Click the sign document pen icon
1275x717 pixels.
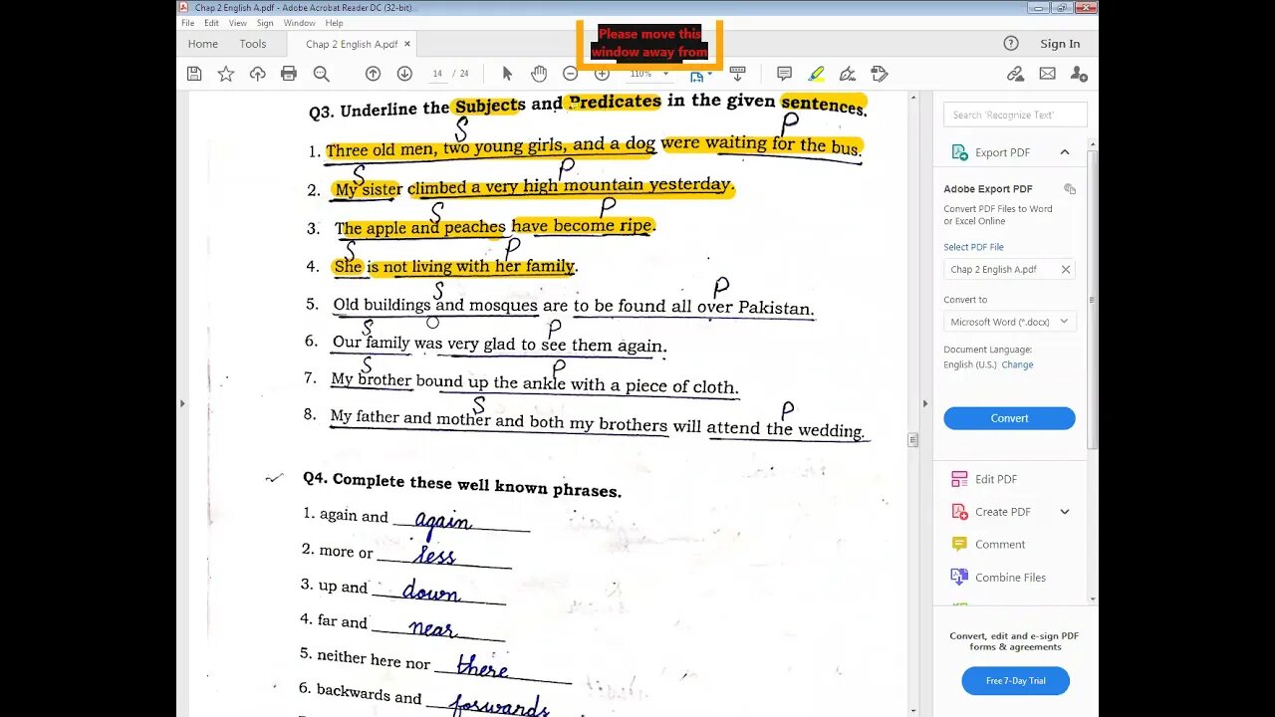pos(848,74)
